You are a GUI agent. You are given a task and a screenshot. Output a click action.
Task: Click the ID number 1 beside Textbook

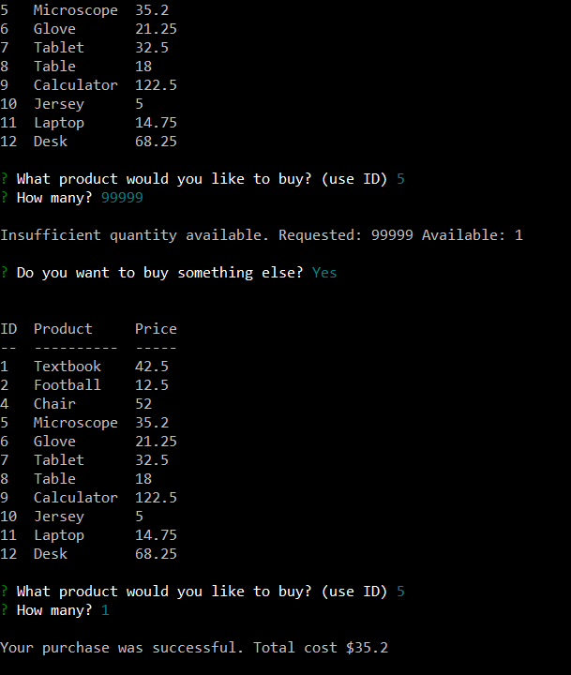click(x=5, y=367)
